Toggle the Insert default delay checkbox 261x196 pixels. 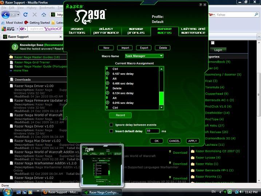tap(111, 131)
